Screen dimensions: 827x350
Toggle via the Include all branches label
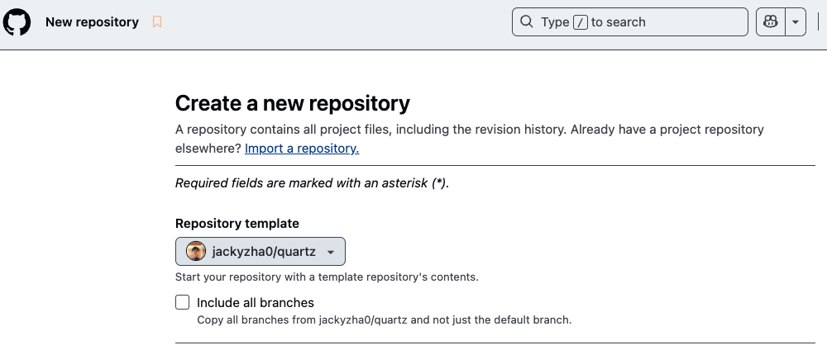click(x=256, y=303)
